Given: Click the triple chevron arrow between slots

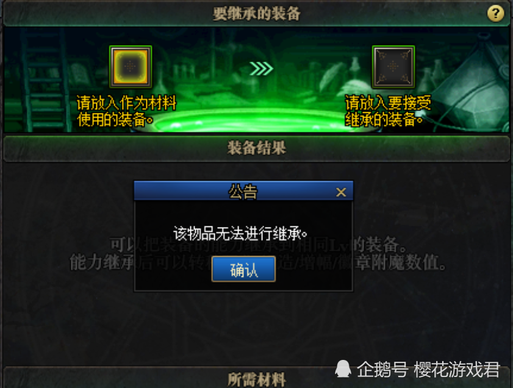Looking at the screenshot, I should click(x=261, y=68).
